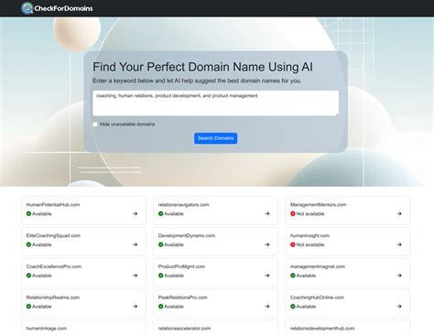Image resolution: width=434 pixels, height=335 pixels.
Task: Click arrow icon for RelationshipRealms.com
Action: [136, 306]
